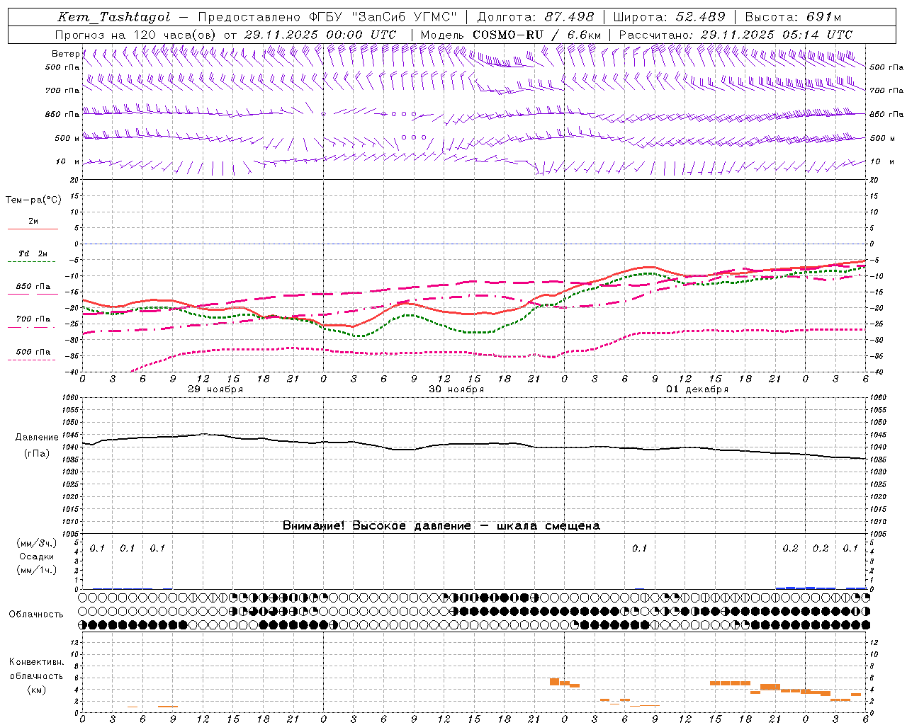The image size is (907, 725).
Task: Click the (мм/1ч.) precipitation unit label
Action: 37,570
